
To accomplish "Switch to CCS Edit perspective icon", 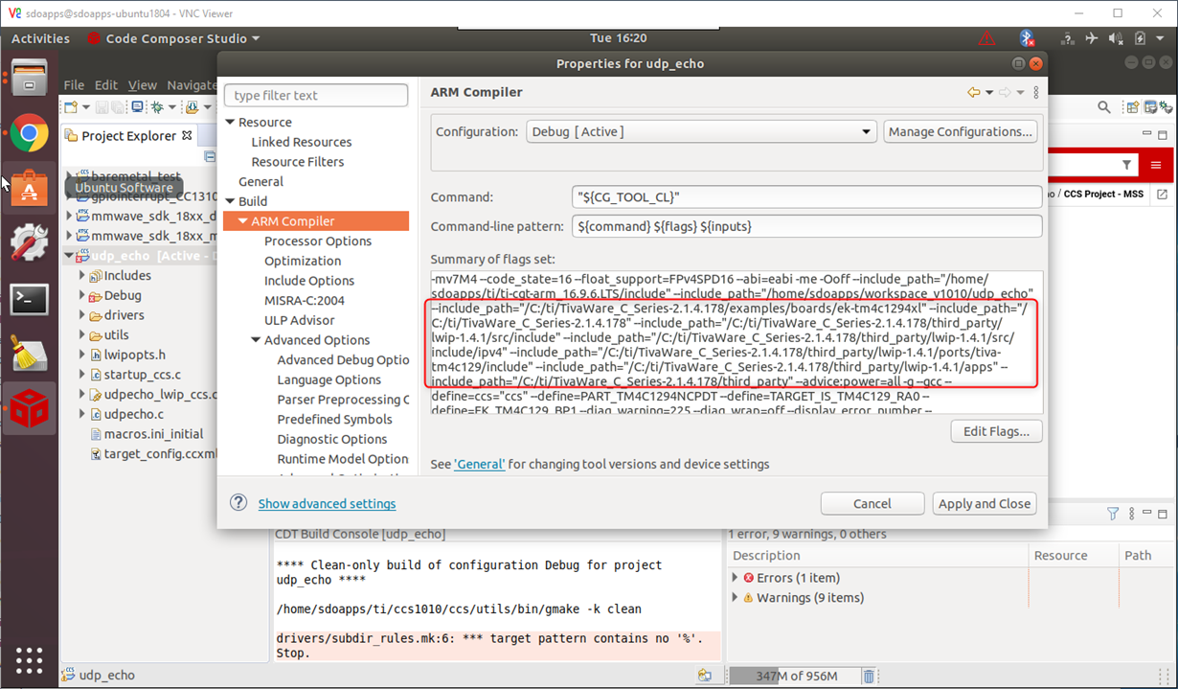I will click(x=1152, y=107).
